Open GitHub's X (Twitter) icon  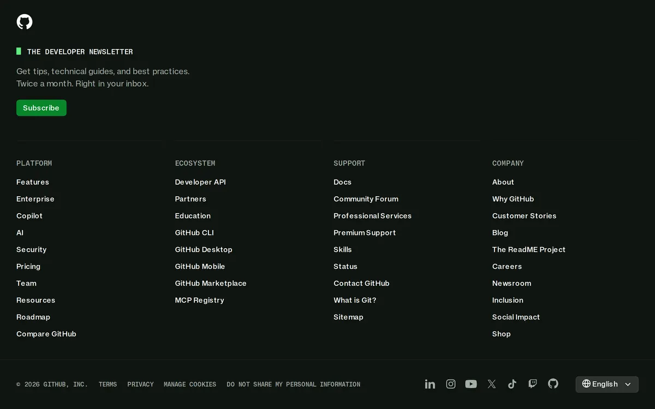pos(492,384)
